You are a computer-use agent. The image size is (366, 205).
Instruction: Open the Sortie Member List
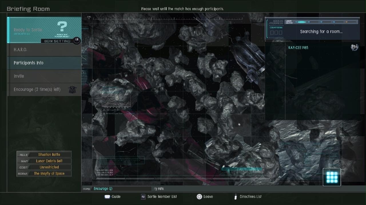coord(162,196)
